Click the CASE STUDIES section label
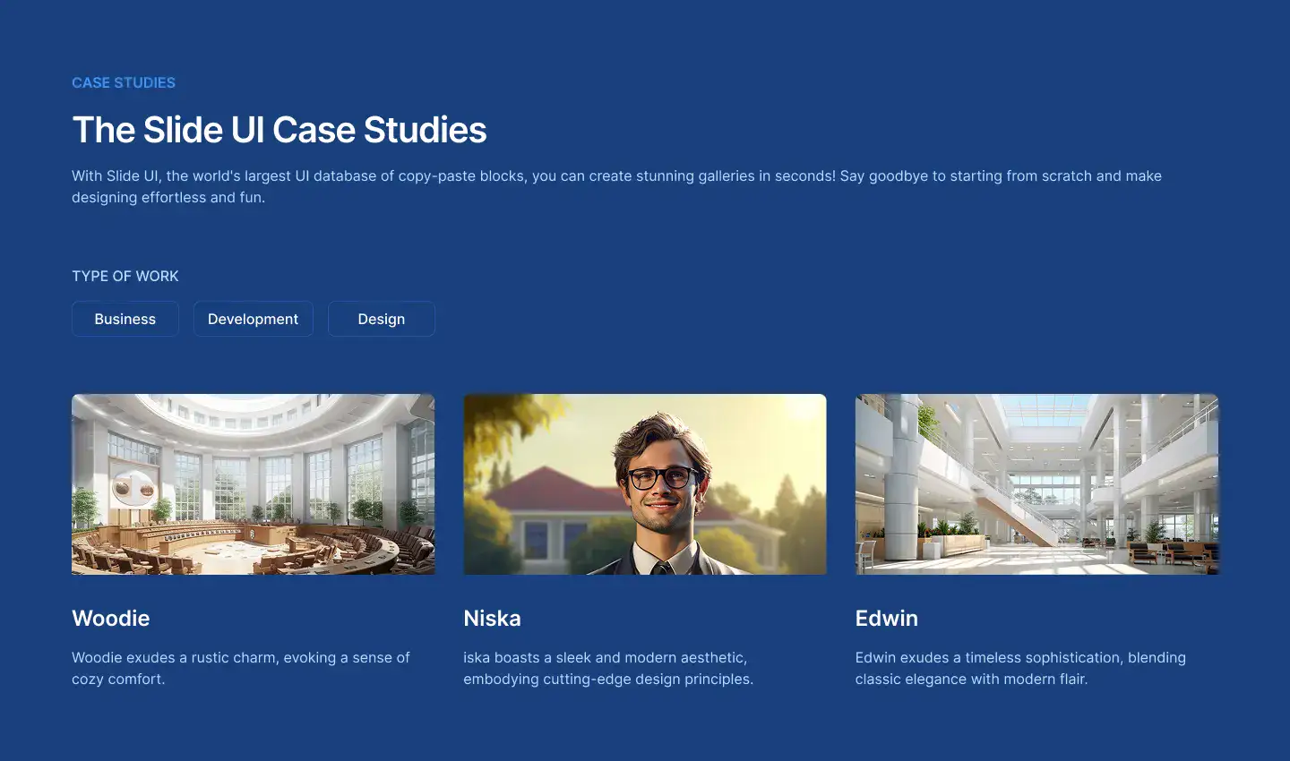1290x761 pixels. [124, 82]
